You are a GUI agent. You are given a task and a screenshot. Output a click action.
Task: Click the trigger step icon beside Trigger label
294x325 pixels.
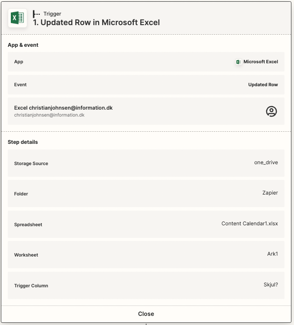(36, 14)
